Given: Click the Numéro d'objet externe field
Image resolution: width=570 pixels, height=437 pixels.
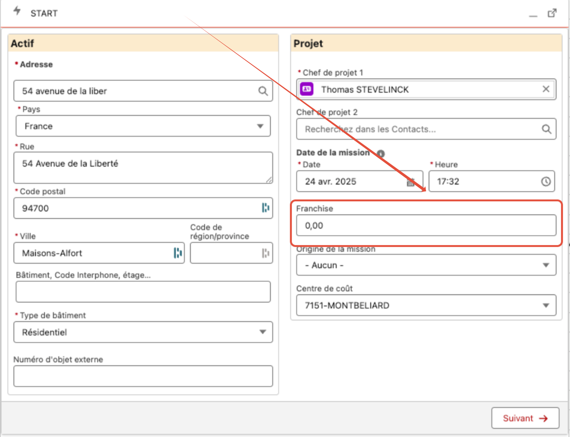Looking at the screenshot, I should (x=143, y=376).
